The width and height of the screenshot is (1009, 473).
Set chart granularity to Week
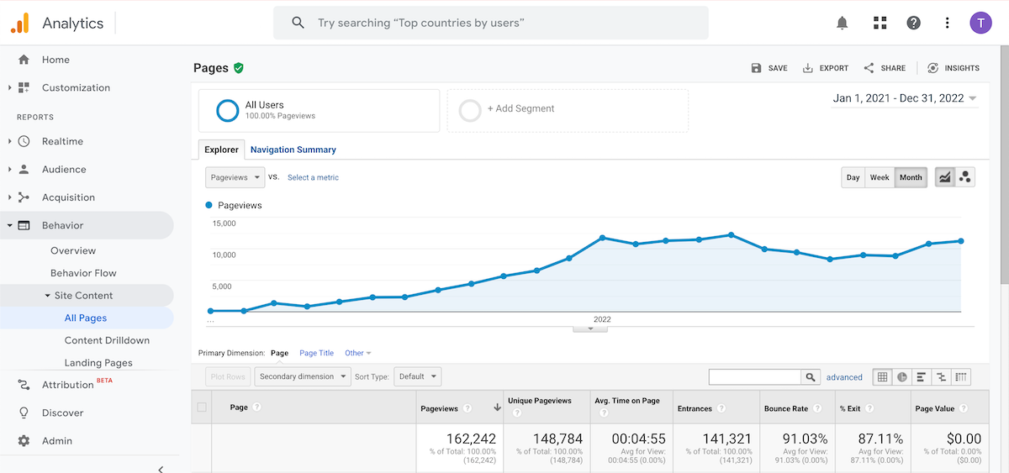coord(880,177)
